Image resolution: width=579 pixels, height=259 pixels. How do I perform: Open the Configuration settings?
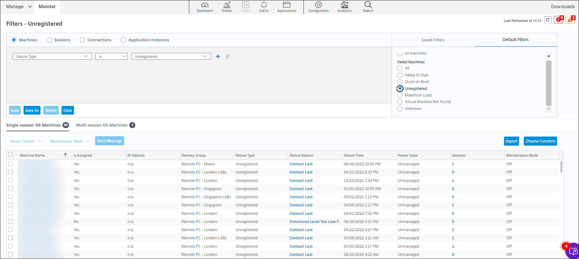point(318,7)
